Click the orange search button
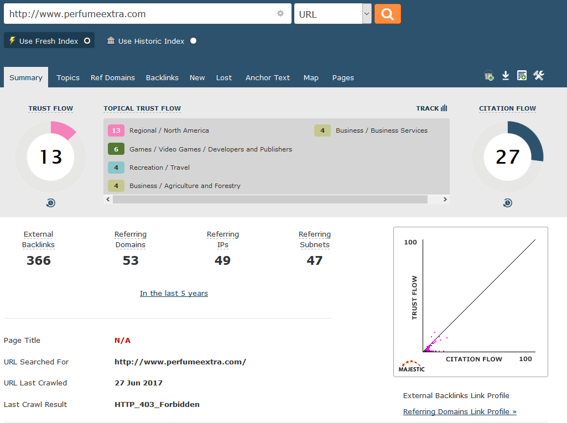 pyautogui.click(x=387, y=14)
